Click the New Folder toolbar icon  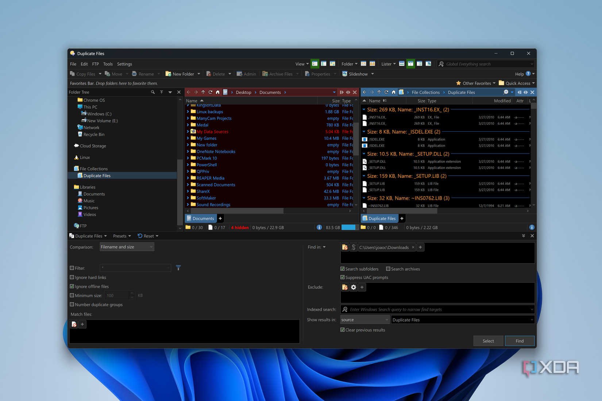pyautogui.click(x=169, y=74)
